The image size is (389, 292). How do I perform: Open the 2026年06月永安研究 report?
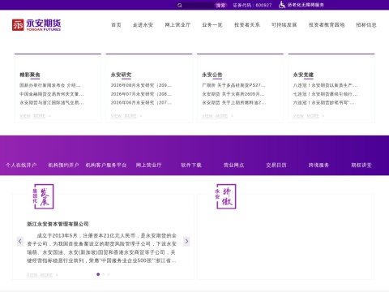[x=141, y=102]
